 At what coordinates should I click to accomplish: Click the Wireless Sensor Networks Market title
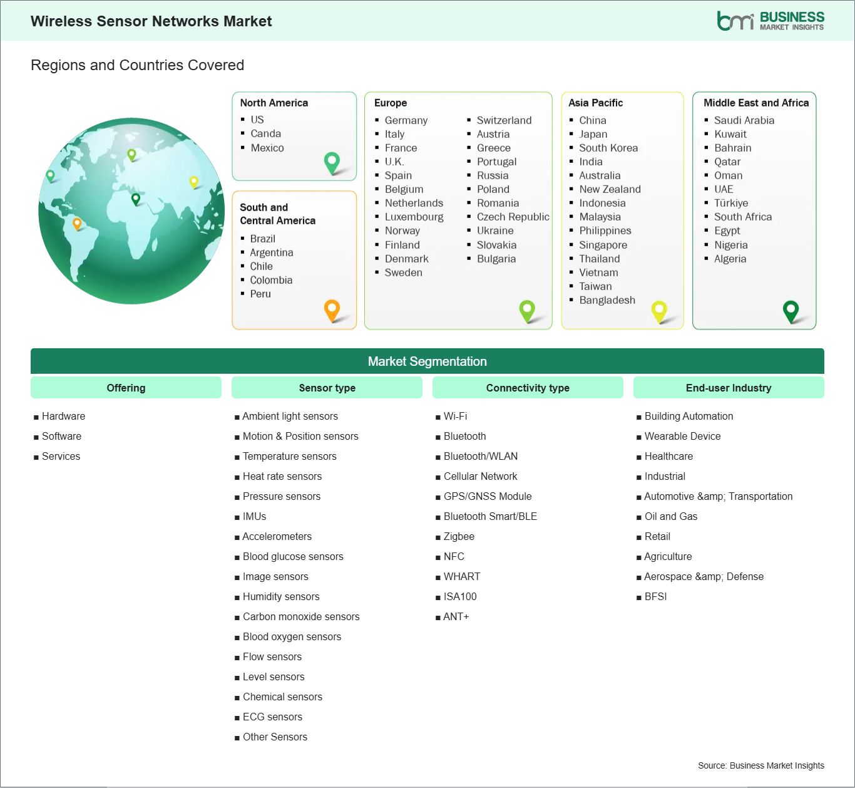point(151,21)
